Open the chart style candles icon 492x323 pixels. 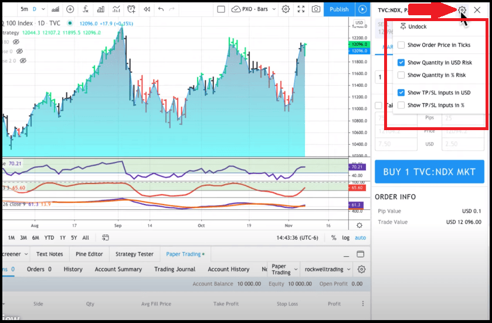(x=55, y=9)
